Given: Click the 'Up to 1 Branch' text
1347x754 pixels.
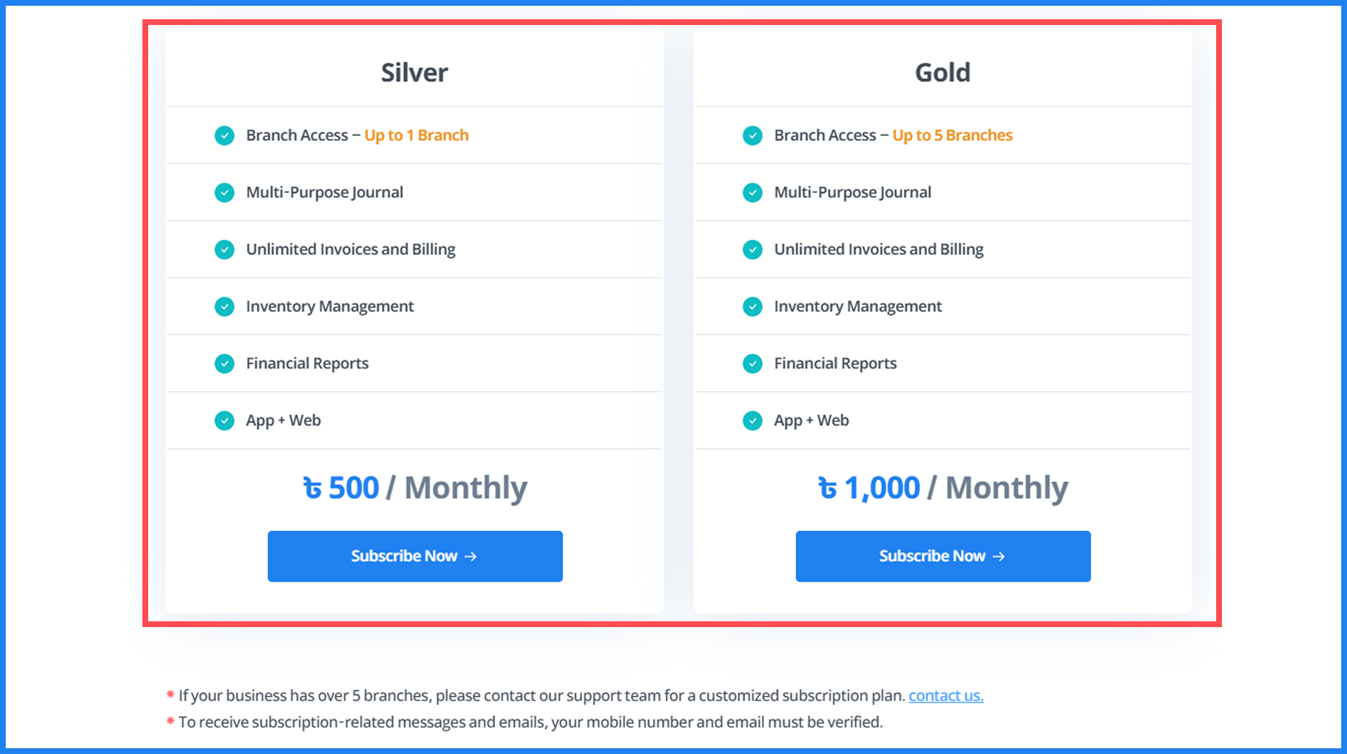Looking at the screenshot, I should click(416, 135).
